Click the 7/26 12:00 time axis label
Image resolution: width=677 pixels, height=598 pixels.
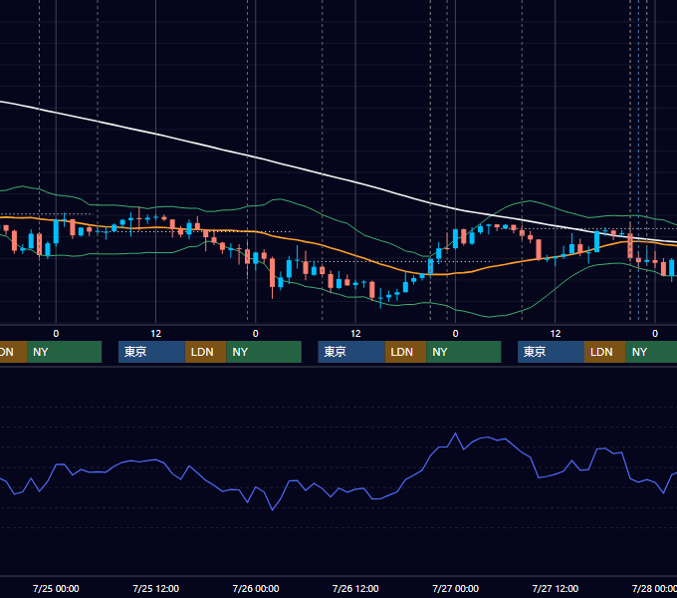pyautogui.click(x=355, y=588)
